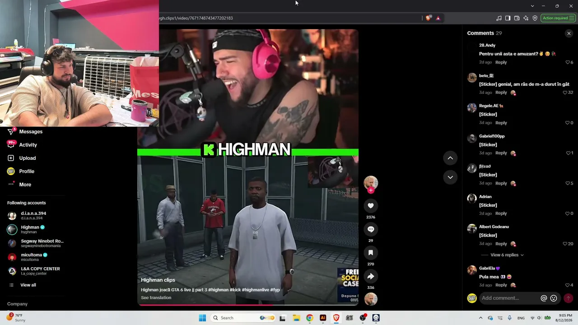The height and width of the screenshot is (325, 578).
Task: Reply to GabriEla's comment
Action: coord(501,285)
